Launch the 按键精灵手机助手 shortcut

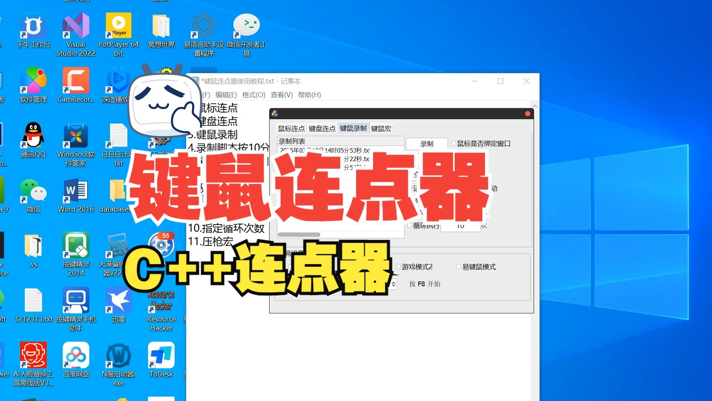(x=76, y=309)
